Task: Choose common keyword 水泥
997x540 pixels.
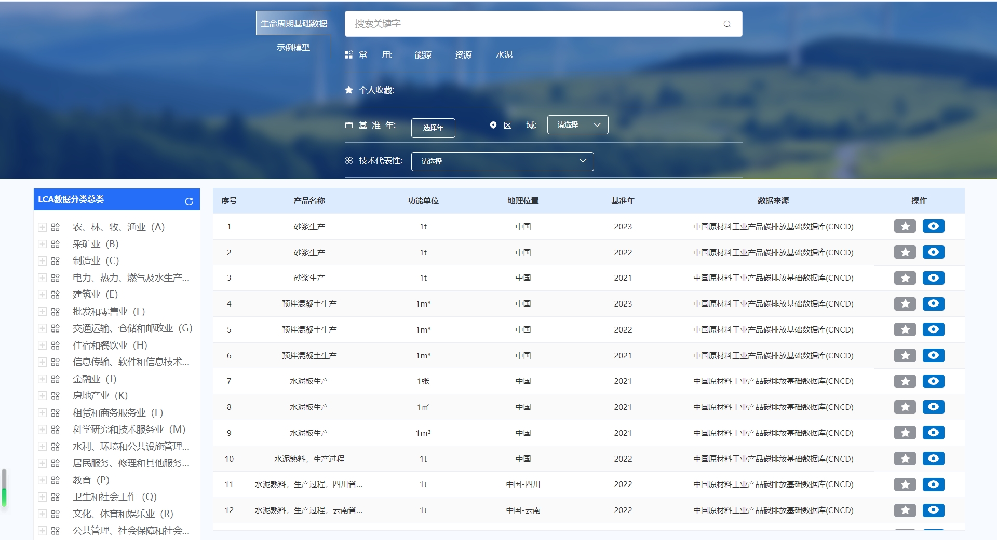Action: [x=504, y=54]
